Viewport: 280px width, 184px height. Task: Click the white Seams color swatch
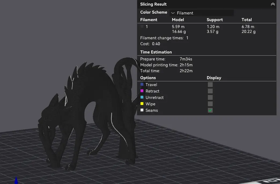pyautogui.click(x=142, y=110)
